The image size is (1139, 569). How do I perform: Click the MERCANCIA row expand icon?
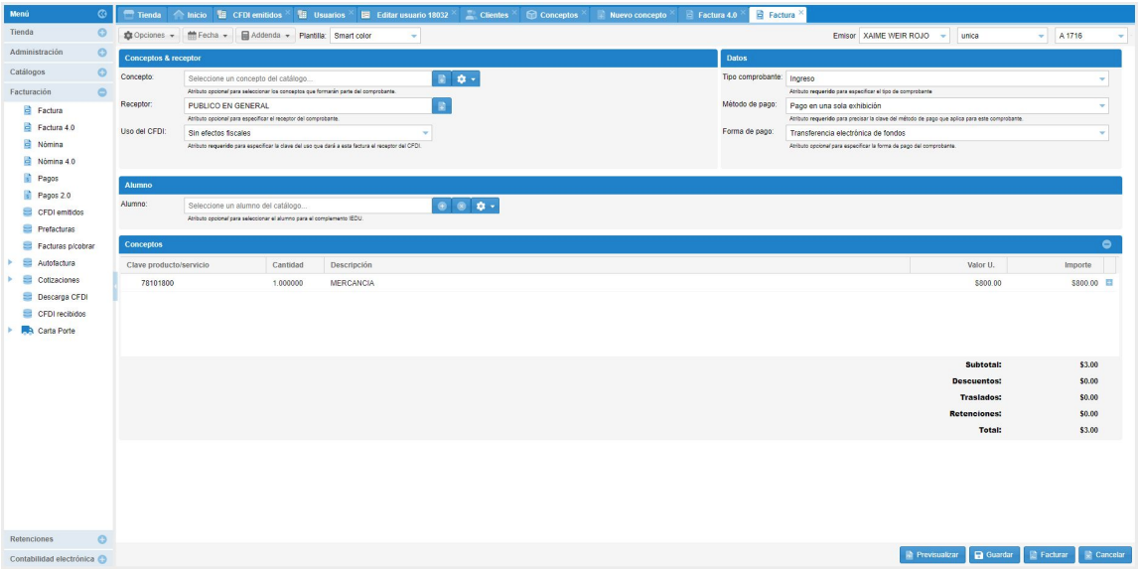(x=1109, y=283)
